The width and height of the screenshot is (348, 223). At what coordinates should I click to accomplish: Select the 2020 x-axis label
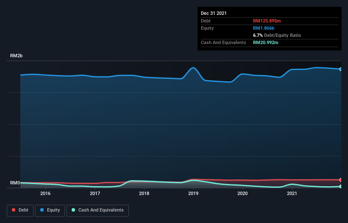(x=242, y=193)
